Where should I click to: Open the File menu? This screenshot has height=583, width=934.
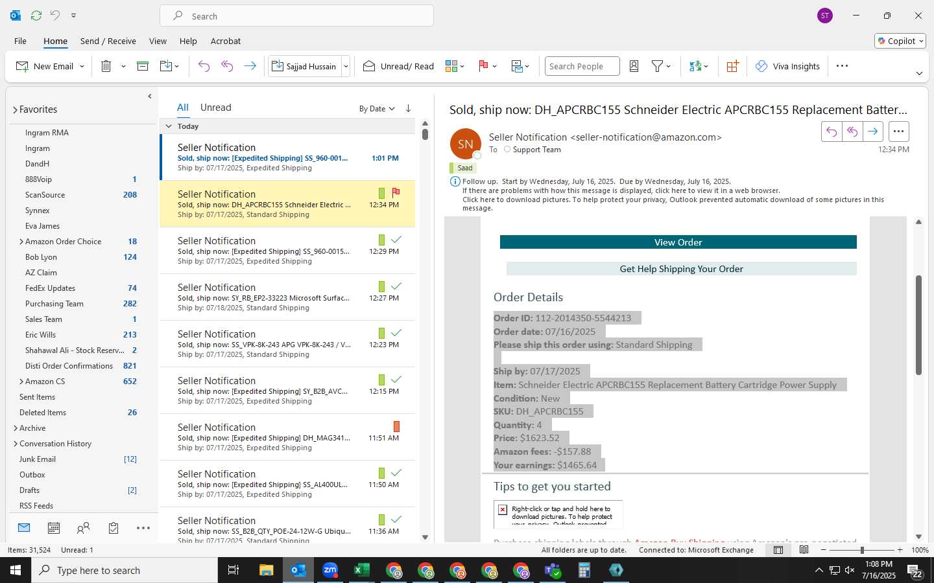(20, 41)
